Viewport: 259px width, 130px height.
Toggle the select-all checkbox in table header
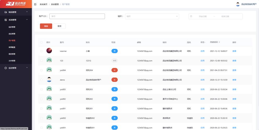42,42
